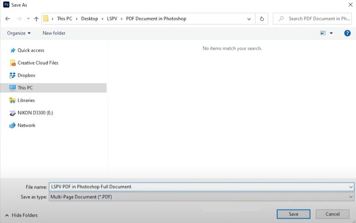Change view with the view icon
The image size is (356, 223).
point(323,33)
